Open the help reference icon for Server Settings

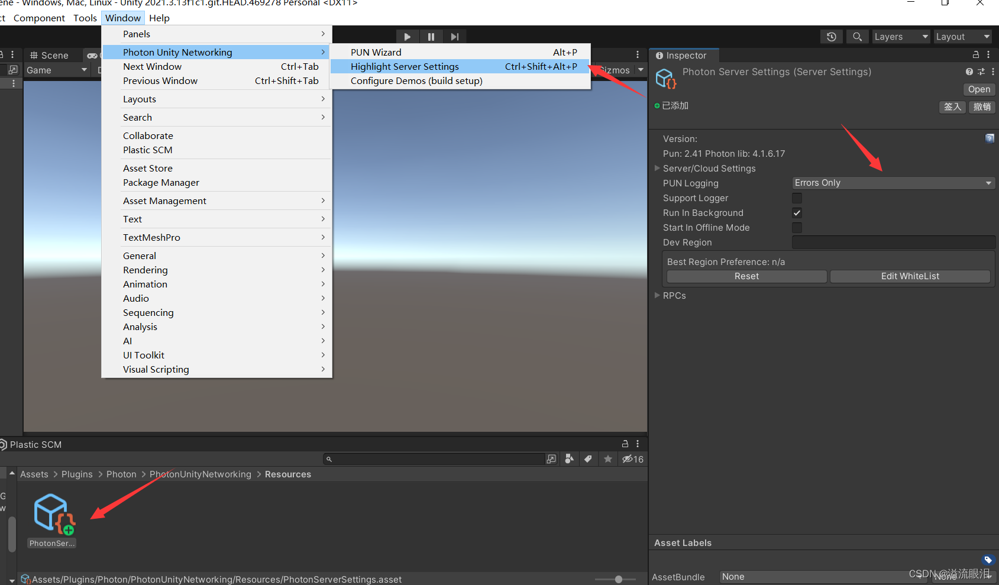969,72
